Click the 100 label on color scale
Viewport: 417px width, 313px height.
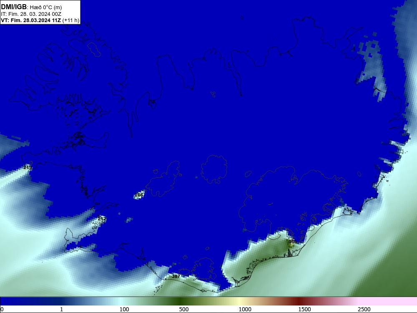click(x=124, y=309)
